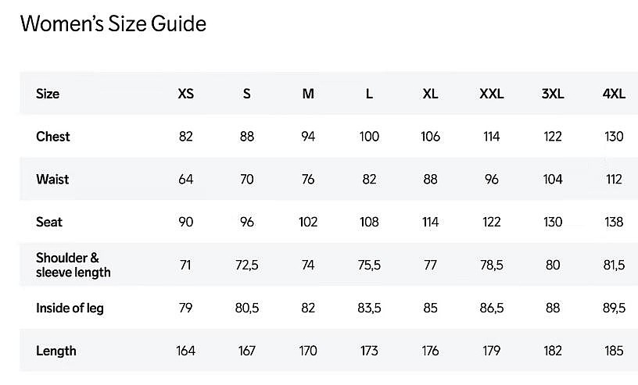
Task: Click the Shoulder & sleeve length label
Action: pyautogui.click(x=73, y=265)
